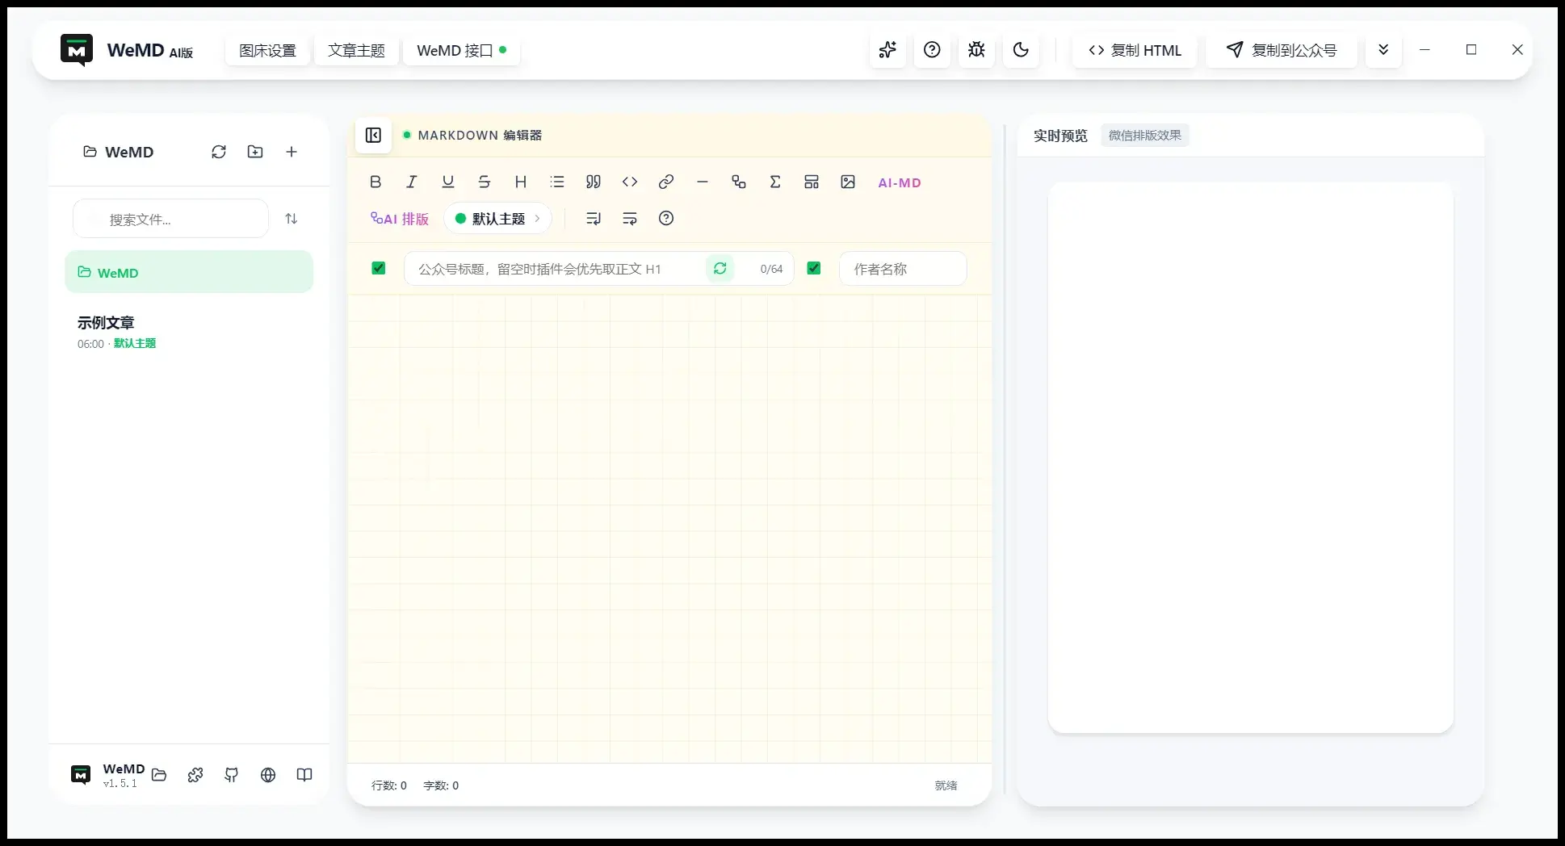Image resolution: width=1565 pixels, height=846 pixels.
Task: Apply Bold formatting in the editor toolbar
Action: point(376,182)
